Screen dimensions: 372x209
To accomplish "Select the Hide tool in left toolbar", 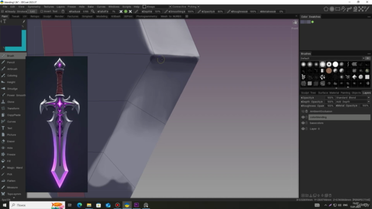I will pos(13,148).
